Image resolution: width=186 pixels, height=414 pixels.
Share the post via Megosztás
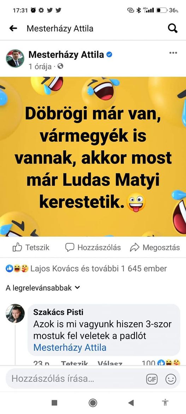[155, 247]
